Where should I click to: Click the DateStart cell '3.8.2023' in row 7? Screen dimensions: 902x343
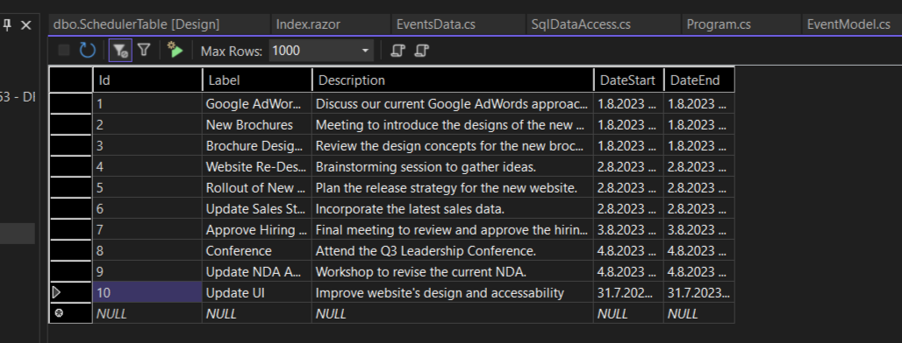(629, 229)
